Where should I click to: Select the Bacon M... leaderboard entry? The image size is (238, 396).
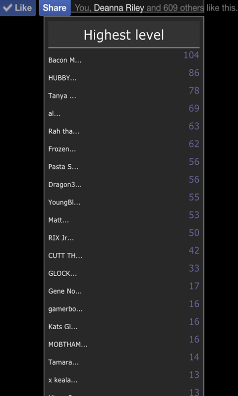click(x=124, y=57)
